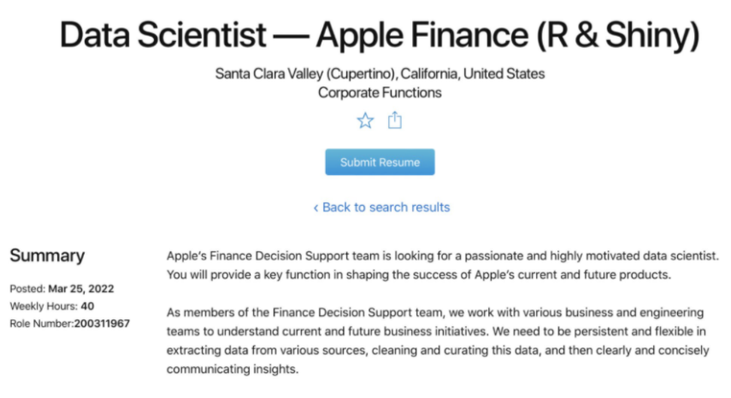Click the left chevron before Back to search

tap(315, 208)
